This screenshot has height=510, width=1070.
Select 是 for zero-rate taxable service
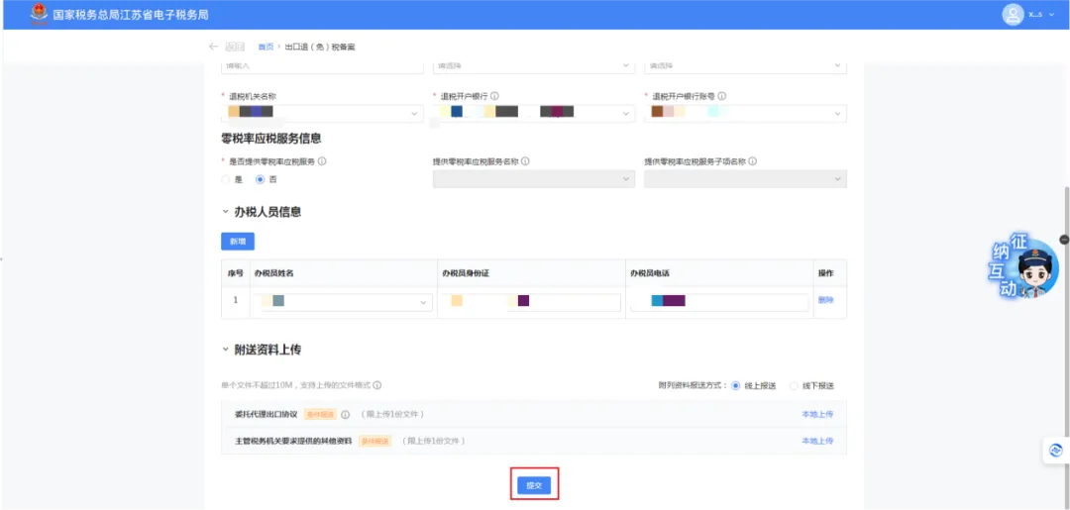[226, 179]
